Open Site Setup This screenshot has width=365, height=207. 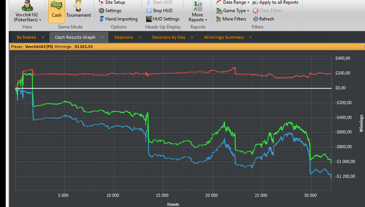tap(112, 3)
